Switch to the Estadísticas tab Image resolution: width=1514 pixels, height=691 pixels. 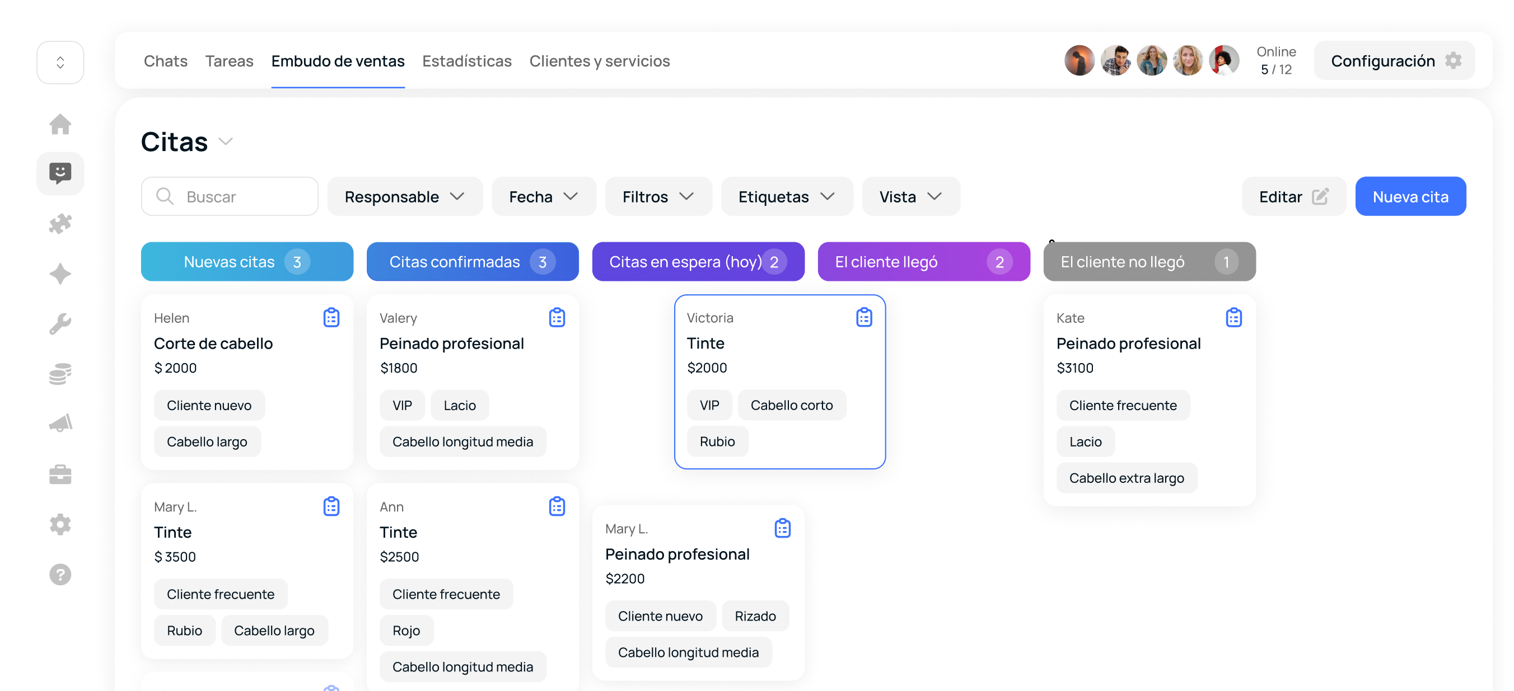point(466,61)
